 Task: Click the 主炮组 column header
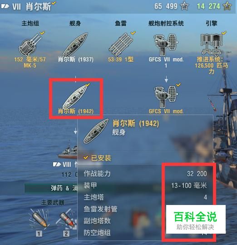pyautogui.click(x=30, y=24)
